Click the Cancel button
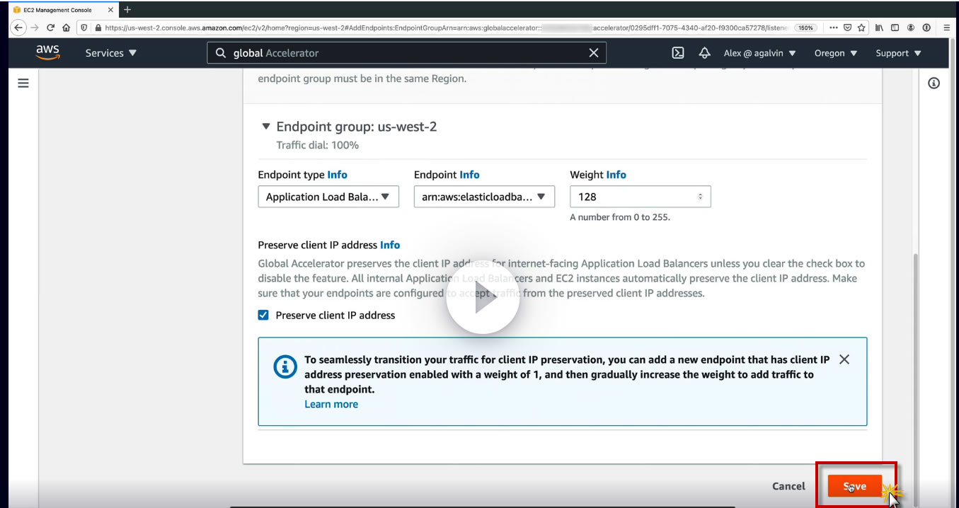Screen dimensions: 959x508 click(788, 486)
